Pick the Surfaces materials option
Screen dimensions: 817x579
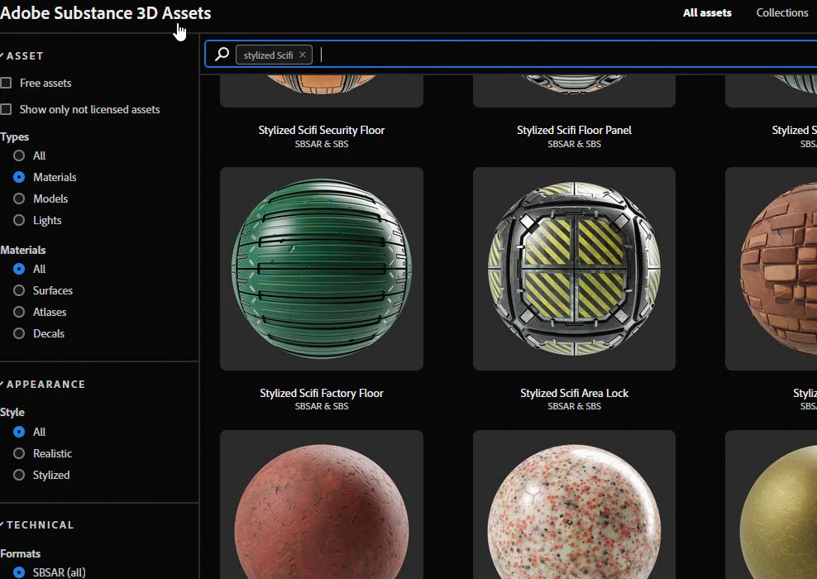click(x=19, y=290)
